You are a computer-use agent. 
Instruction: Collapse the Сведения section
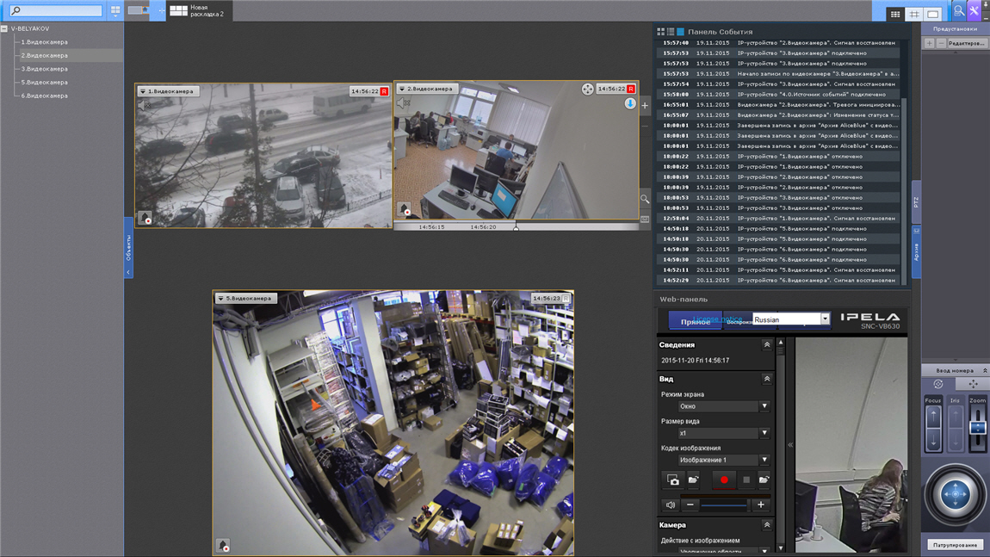pyautogui.click(x=767, y=345)
